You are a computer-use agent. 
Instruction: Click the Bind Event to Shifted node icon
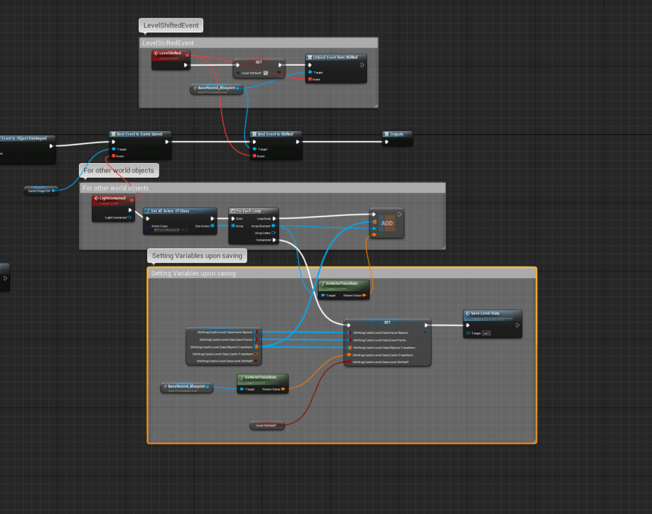coord(254,134)
